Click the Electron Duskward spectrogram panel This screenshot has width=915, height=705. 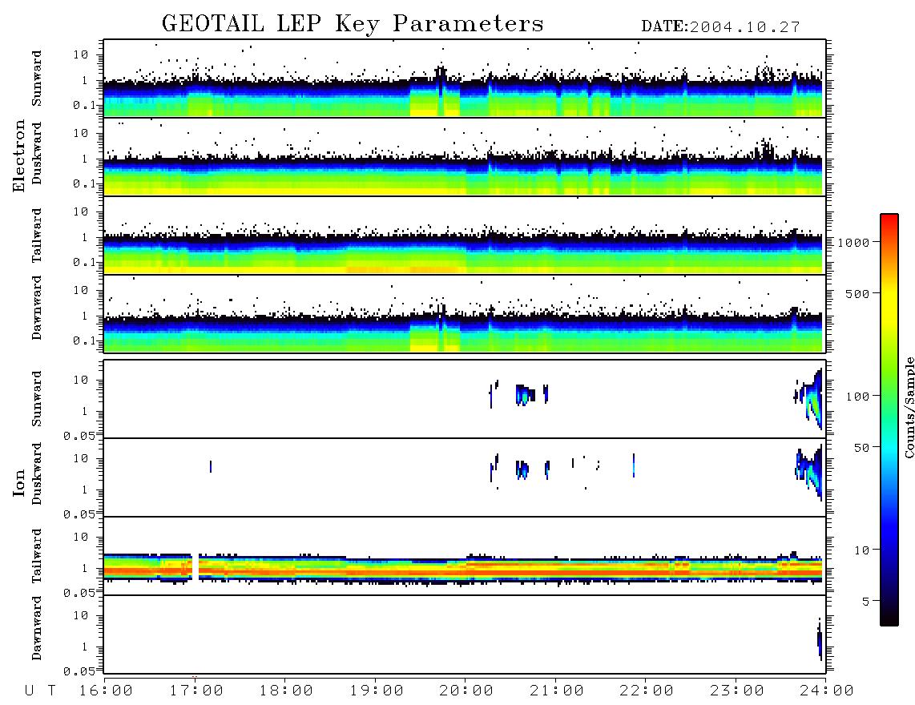[465, 156]
